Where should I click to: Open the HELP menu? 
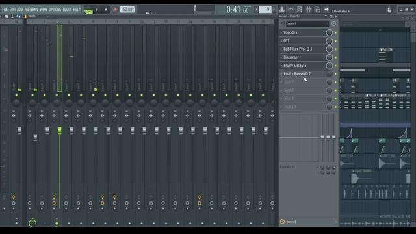(77, 10)
